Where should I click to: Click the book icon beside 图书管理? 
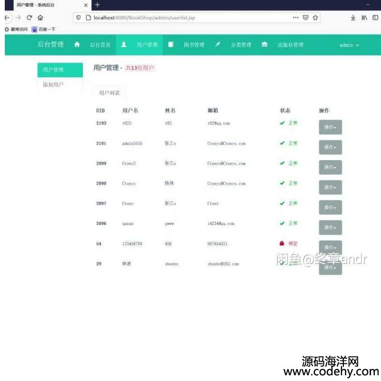pyautogui.click(x=170, y=45)
